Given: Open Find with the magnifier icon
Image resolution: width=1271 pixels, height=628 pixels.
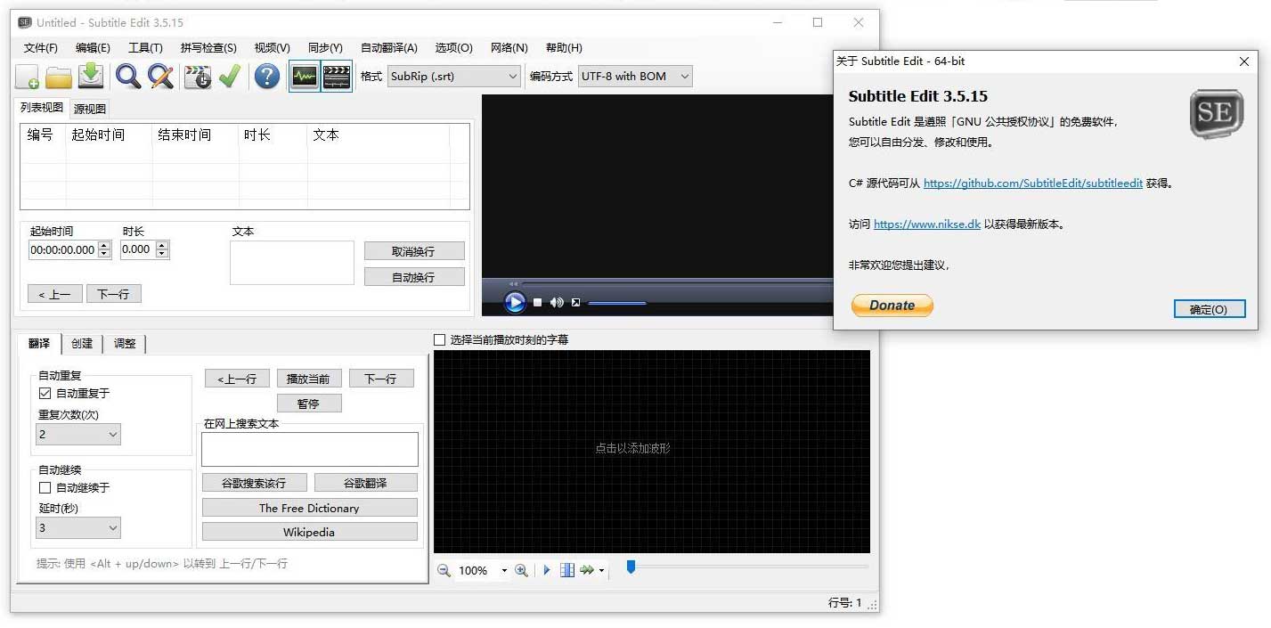Looking at the screenshot, I should pyautogui.click(x=128, y=77).
